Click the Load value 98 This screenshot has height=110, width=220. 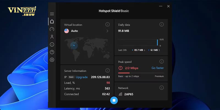point(108,83)
